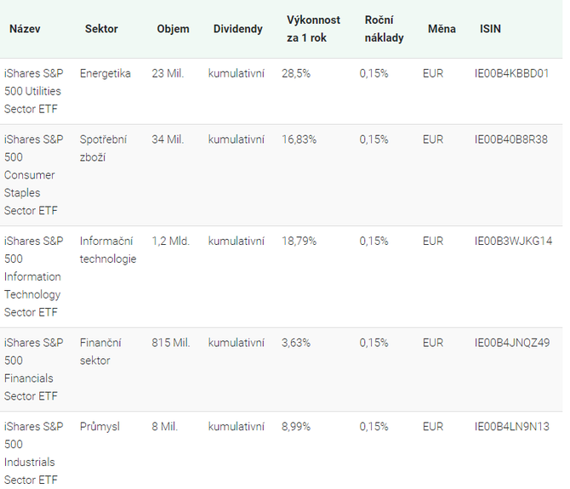Select iShares S&P 500 Utilities Sector ETF name
The image size is (570, 489).
33,91
